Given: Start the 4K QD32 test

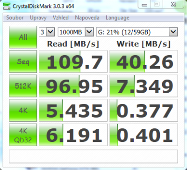Looking at the screenshot, I should [23, 135].
